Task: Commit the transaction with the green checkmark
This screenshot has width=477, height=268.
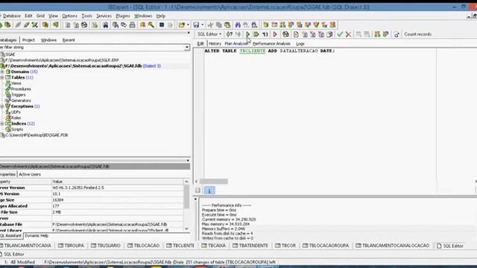Action: [x=340, y=34]
